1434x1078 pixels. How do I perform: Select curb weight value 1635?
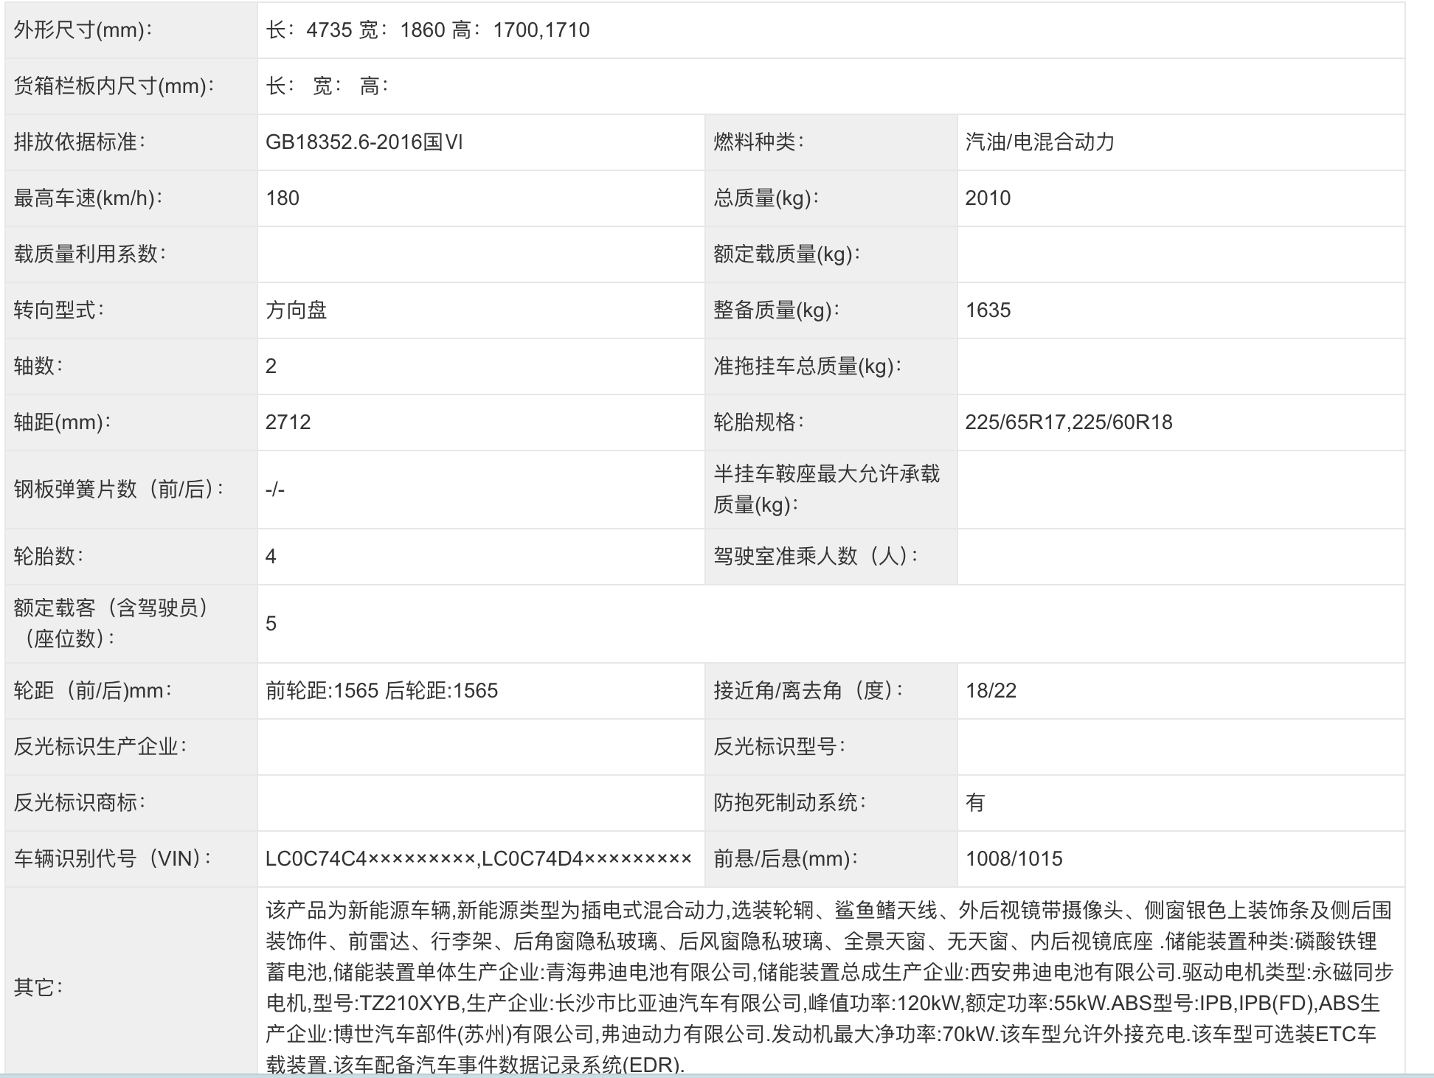tap(988, 310)
